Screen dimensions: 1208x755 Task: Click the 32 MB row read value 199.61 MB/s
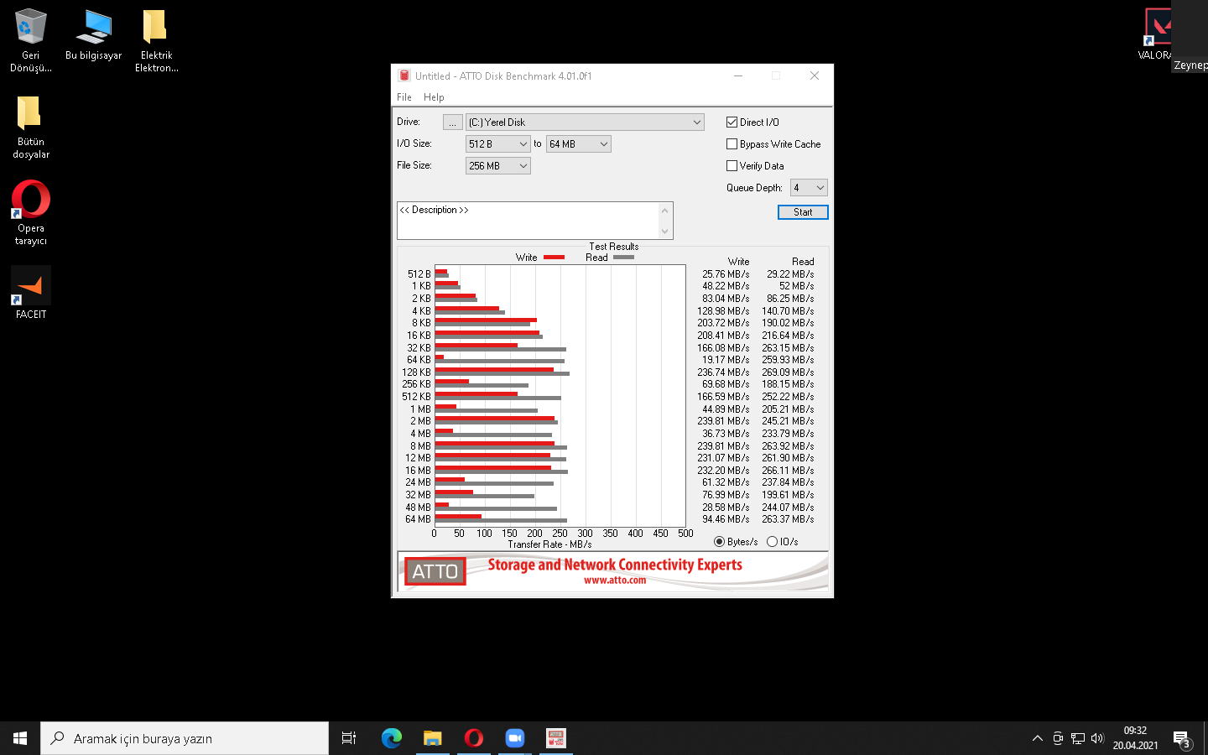(x=788, y=495)
